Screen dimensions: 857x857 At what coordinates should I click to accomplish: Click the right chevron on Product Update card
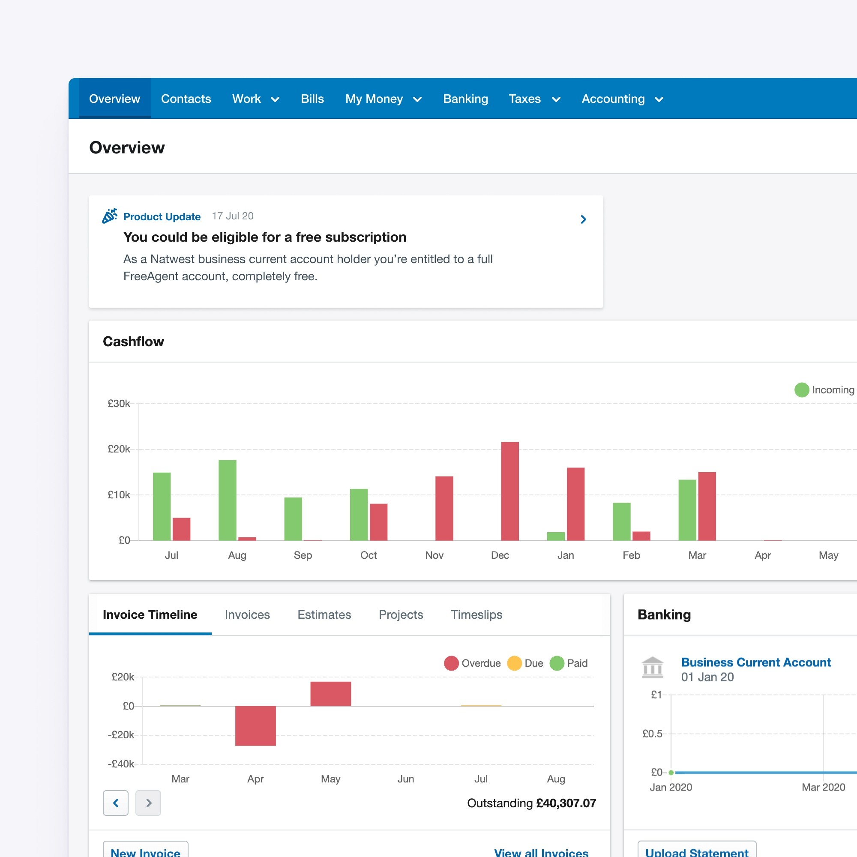pos(583,219)
